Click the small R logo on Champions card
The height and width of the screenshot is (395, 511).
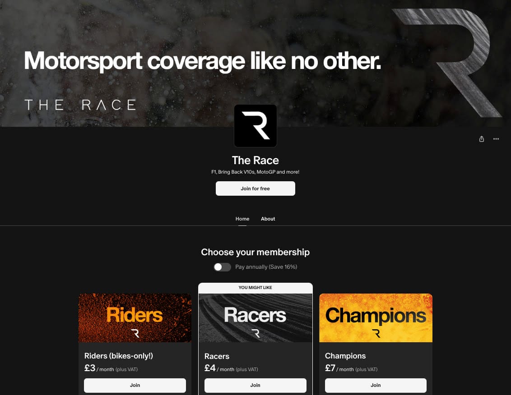coord(376,333)
